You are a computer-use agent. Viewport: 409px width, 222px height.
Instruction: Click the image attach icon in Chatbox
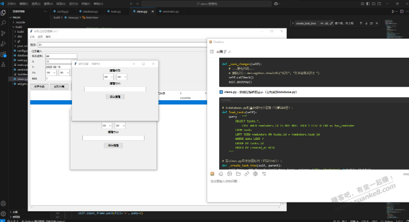pyautogui.click(x=230, y=174)
